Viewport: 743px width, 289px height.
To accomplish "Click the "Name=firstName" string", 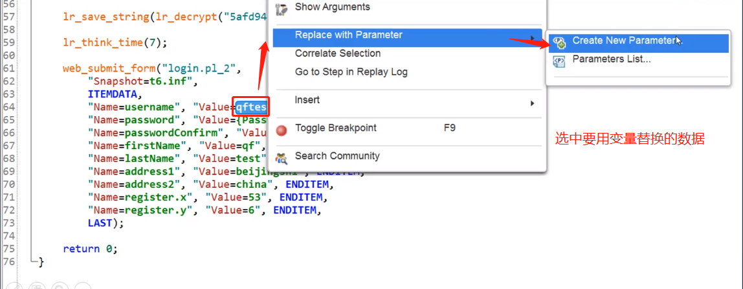I will (138, 145).
